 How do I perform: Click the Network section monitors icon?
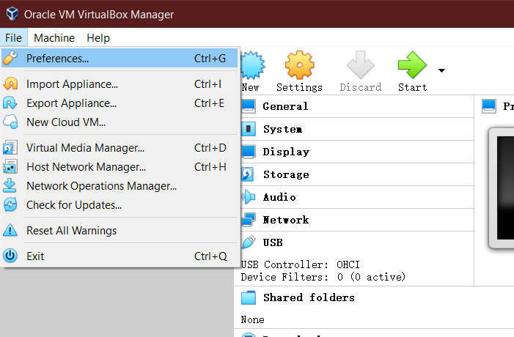[249, 220]
